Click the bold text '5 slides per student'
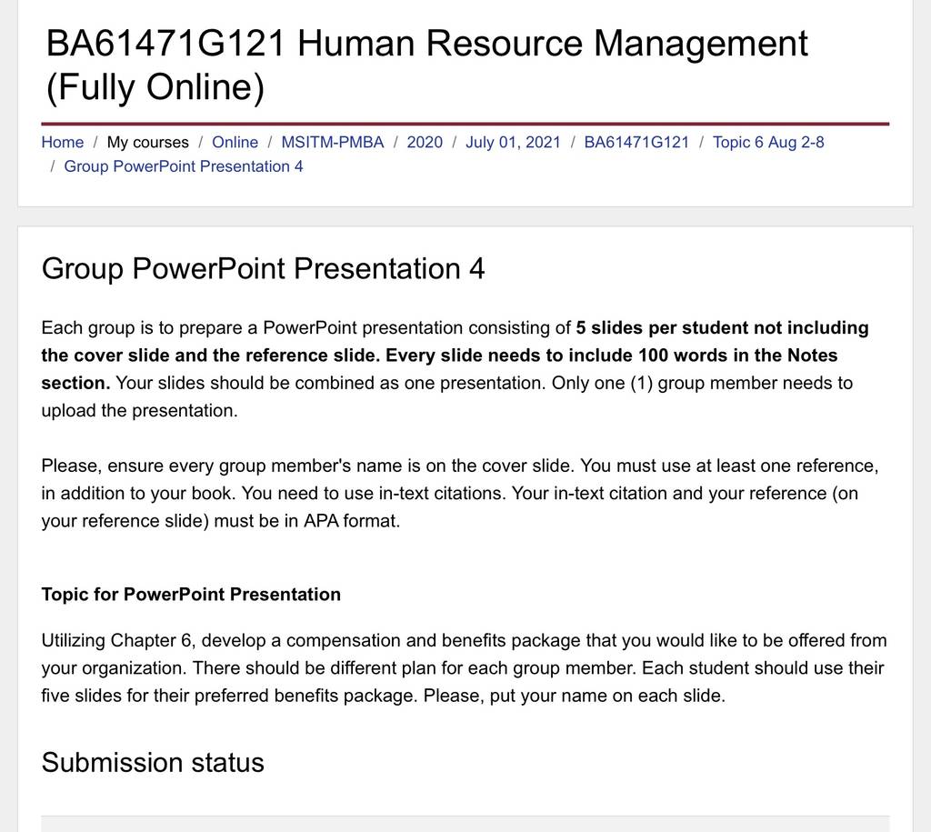931x832 pixels. click(662, 328)
